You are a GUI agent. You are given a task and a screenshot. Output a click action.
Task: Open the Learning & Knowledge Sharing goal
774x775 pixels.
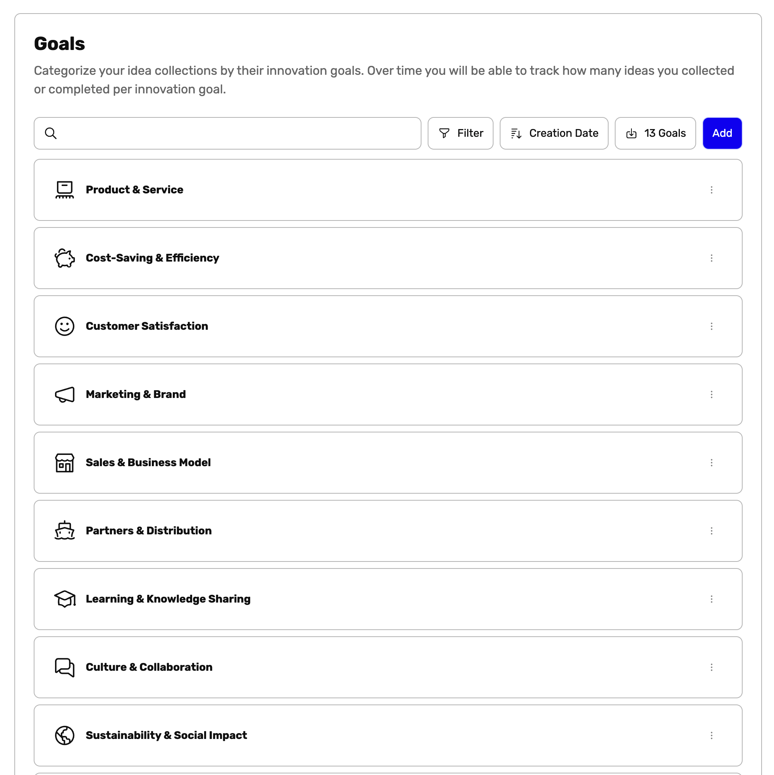(168, 599)
